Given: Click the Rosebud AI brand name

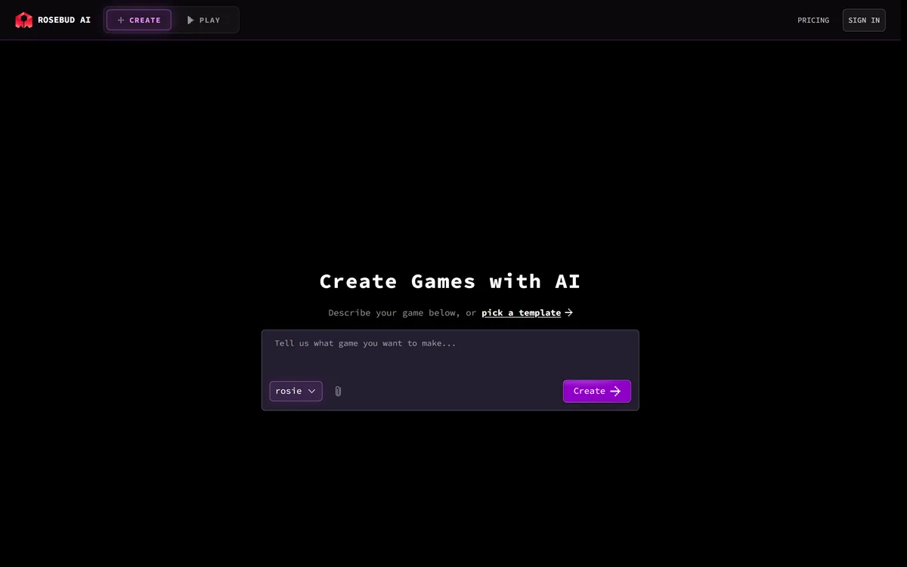Looking at the screenshot, I should coord(64,20).
